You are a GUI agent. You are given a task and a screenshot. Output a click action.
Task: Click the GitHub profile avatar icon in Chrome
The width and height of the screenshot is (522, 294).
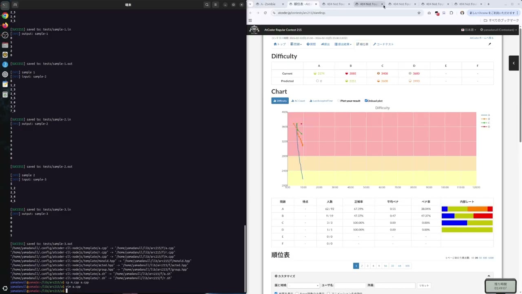coord(462,13)
